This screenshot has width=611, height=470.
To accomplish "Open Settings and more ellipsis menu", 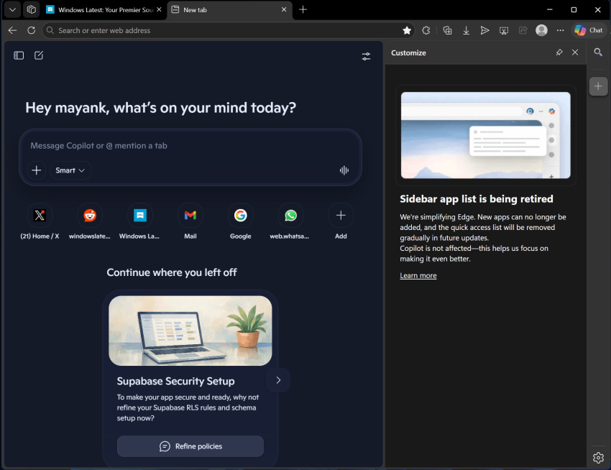I will pos(561,30).
